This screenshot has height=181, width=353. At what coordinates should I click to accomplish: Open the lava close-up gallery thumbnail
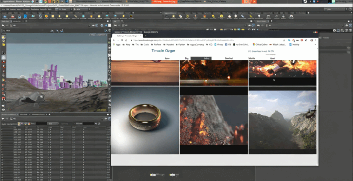[x=214, y=120]
